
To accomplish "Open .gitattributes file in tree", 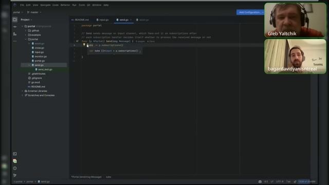I will (36, 74).
